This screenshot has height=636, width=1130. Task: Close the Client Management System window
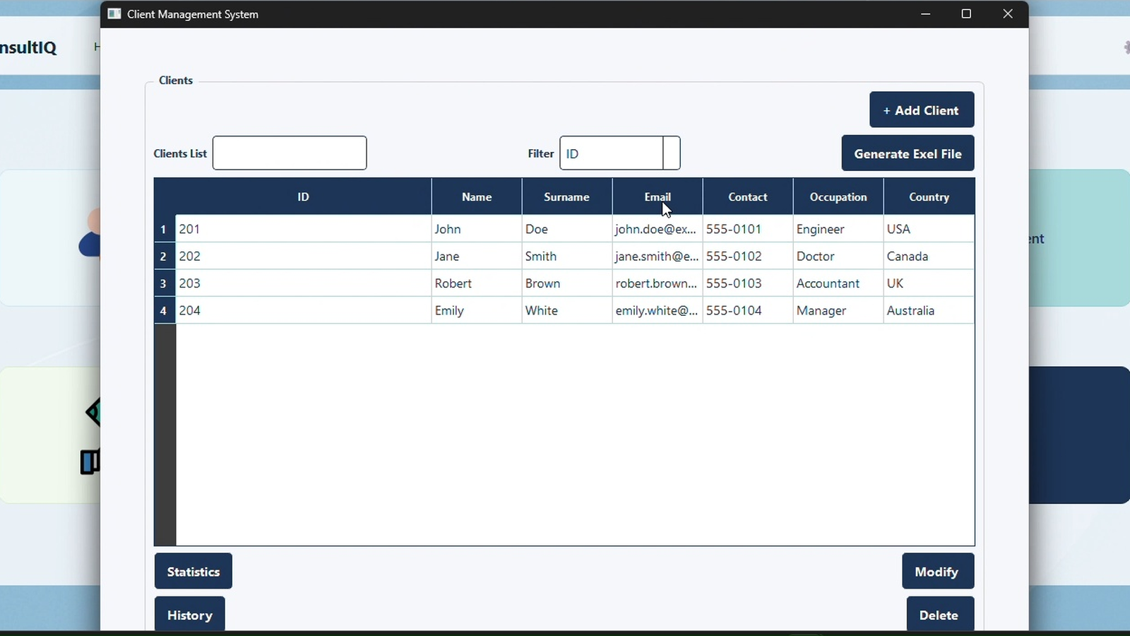click(1008, 14)
